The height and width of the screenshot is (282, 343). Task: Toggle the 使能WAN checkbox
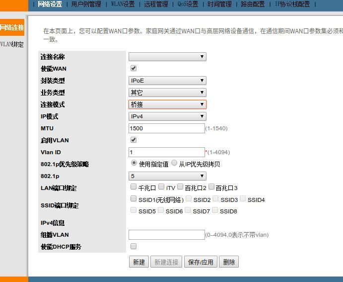pyautogui.click(x=133, y=68)
